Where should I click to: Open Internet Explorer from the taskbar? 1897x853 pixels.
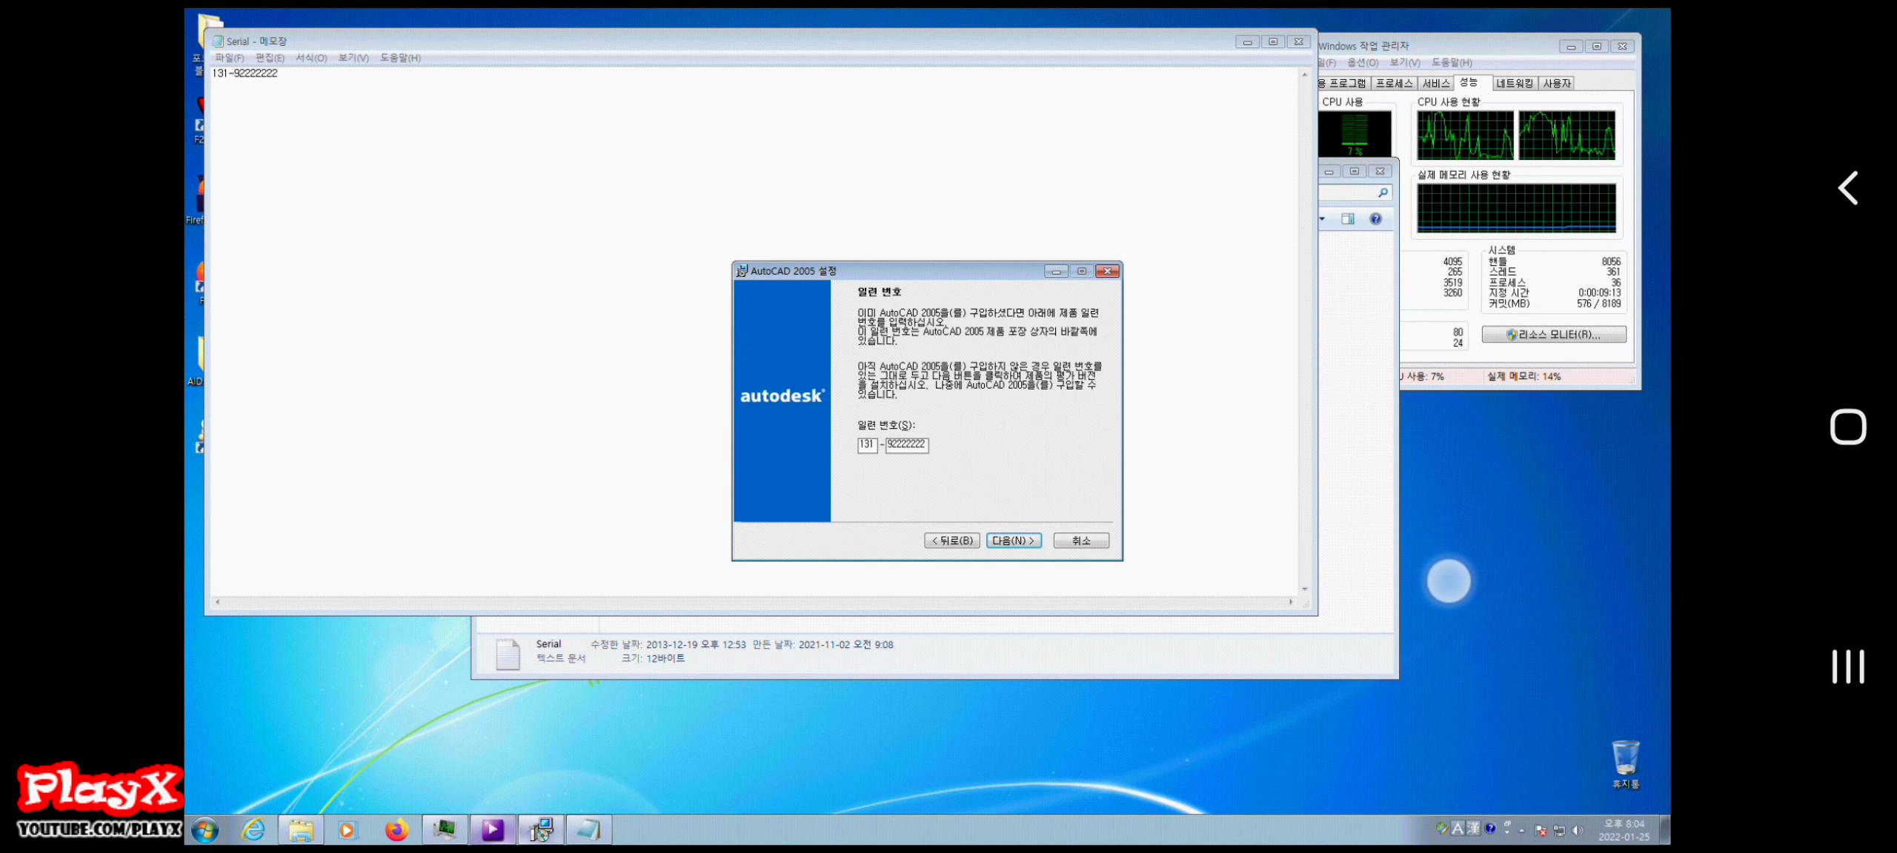pyautogui.click(x=253, y=830)
